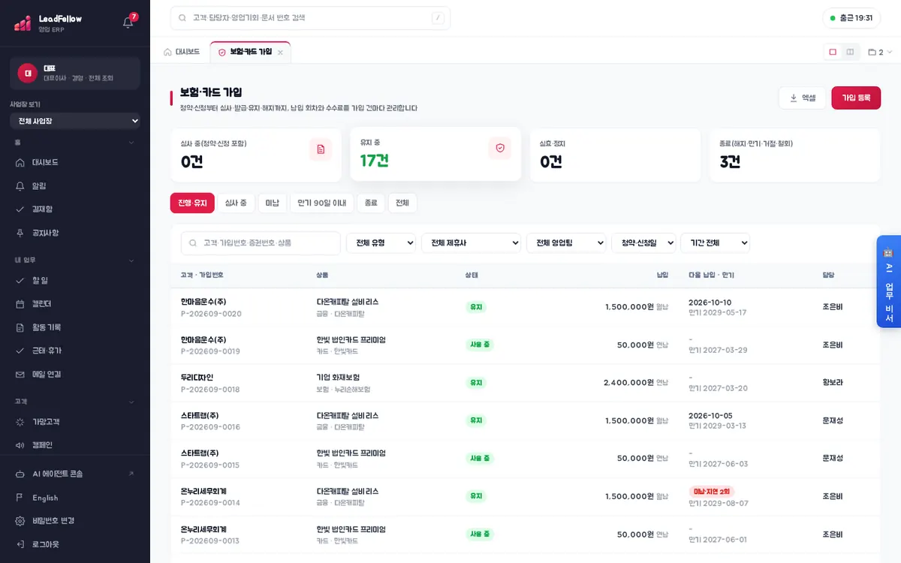The height and width of the screenshot is (563, 901).
Task: Collapse the 내 업무 sidebar section chevron
Action: pos(131,260)
